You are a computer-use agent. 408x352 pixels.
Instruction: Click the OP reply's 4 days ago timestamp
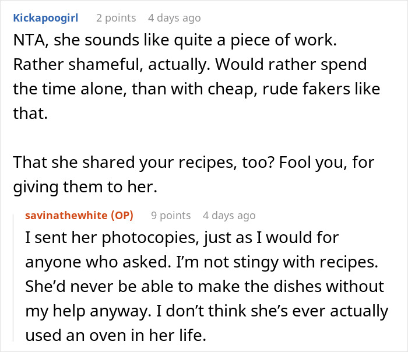coord(228,215)
